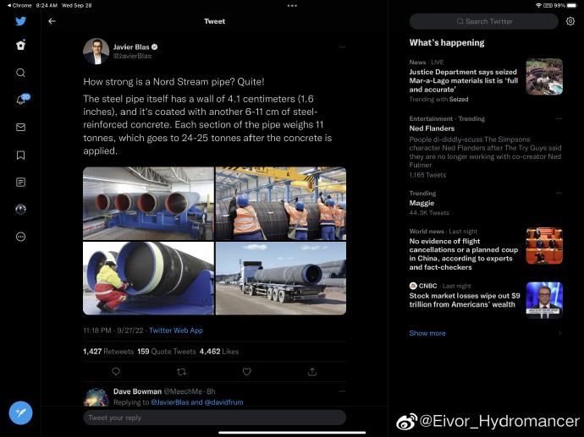Open photo of truck carrying pipe
584x437 pixels.
coord(281,278)
